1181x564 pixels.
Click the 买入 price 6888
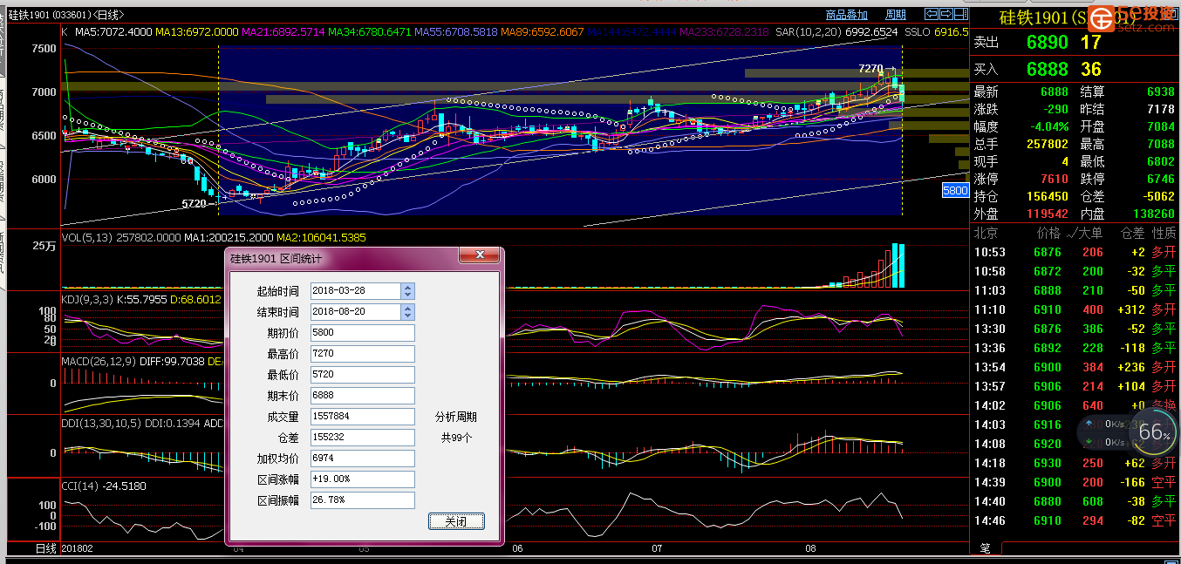pyautogui.click(x=1047, y=69)
